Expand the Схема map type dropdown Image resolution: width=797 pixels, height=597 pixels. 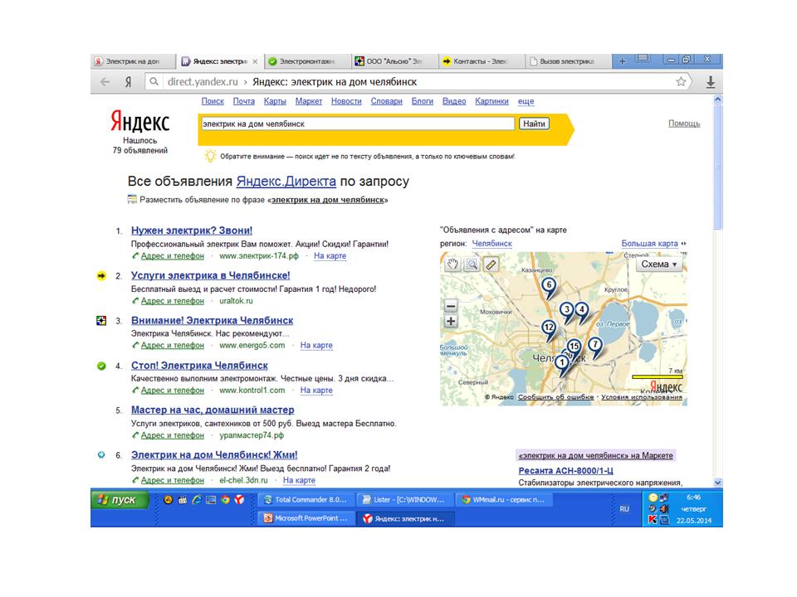[x=660, y=265]
